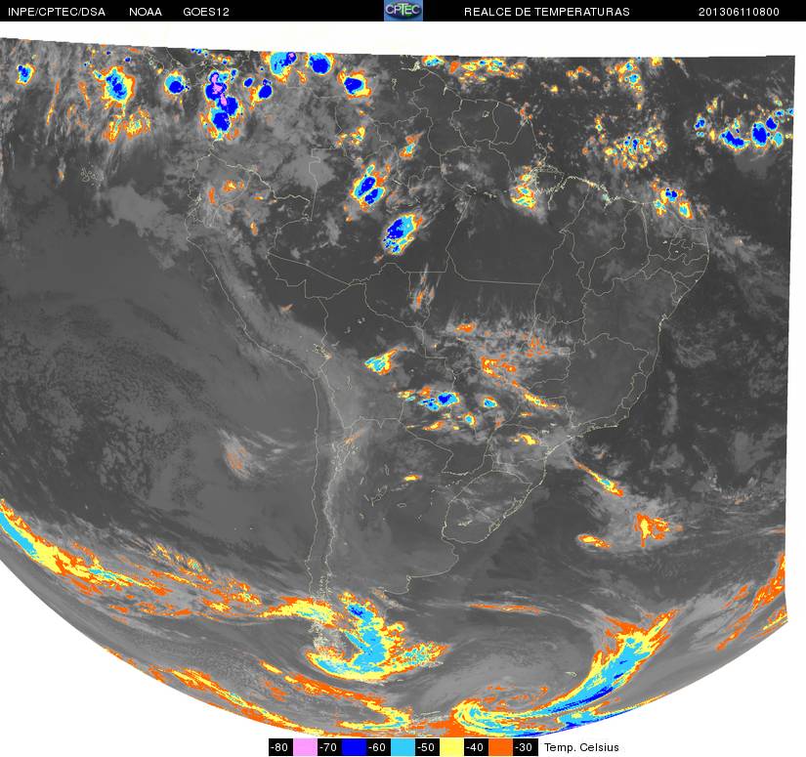Select the GOES12 satellite label
The height and width of the screenshot is (757, 806).
206,12
